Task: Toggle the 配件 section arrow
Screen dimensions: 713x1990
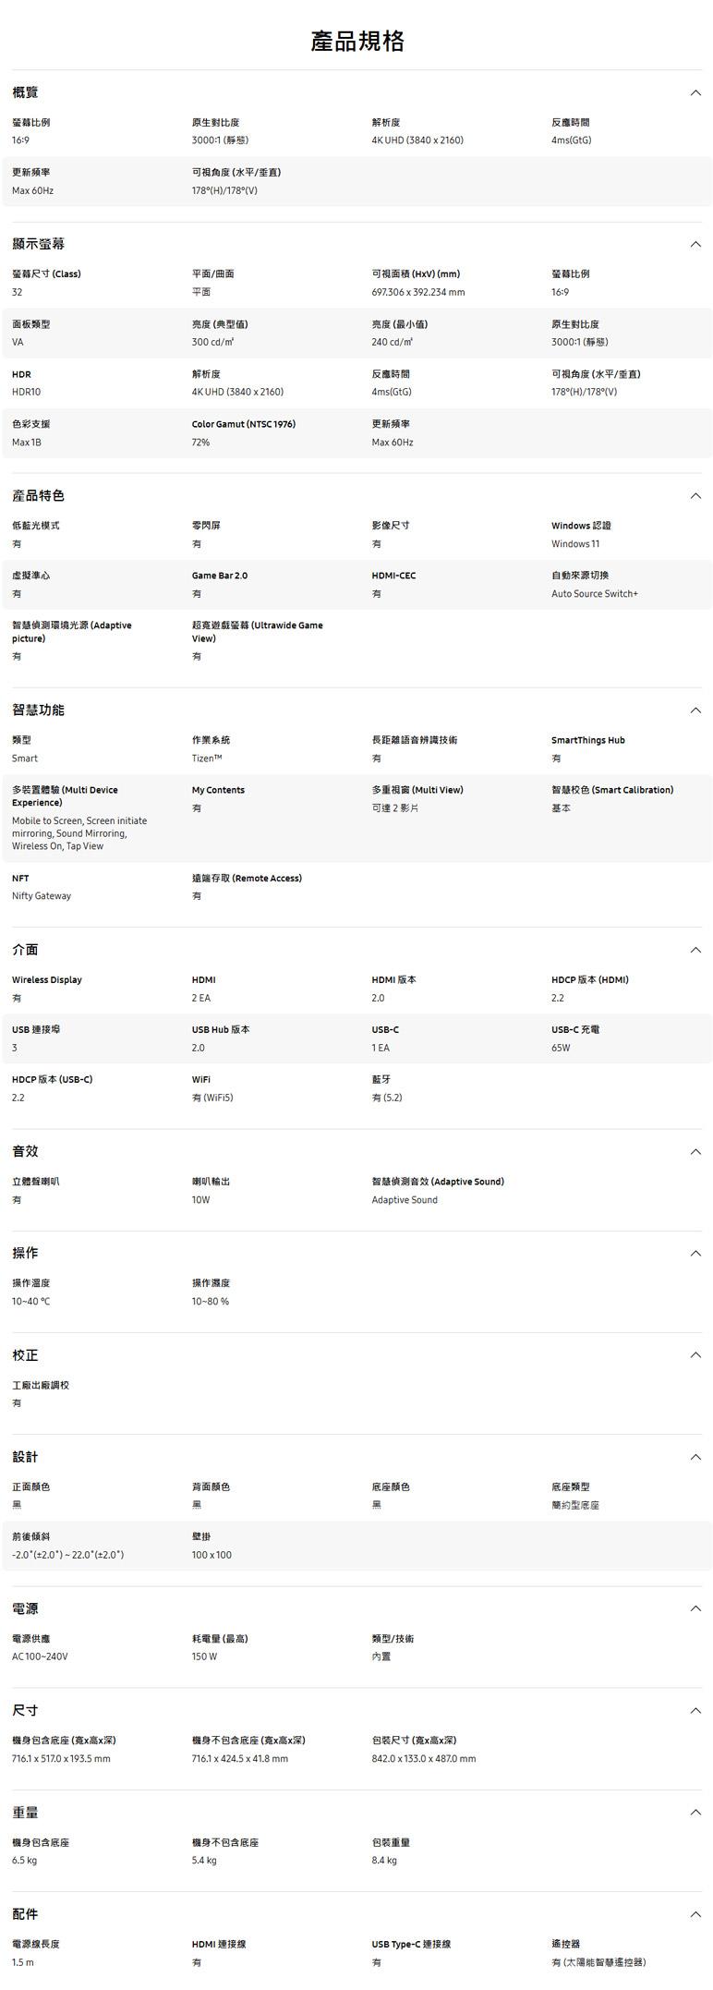Action: coord(695,1914)
